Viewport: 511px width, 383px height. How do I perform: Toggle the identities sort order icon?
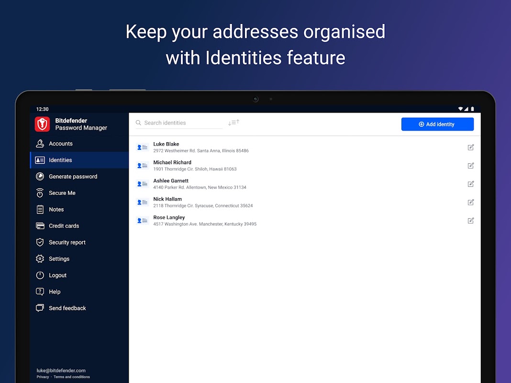[x=233, y=123]
